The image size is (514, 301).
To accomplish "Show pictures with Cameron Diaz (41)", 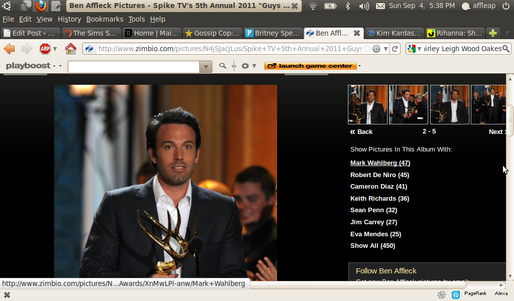I will pyautogui.click(x=378, y=186).
